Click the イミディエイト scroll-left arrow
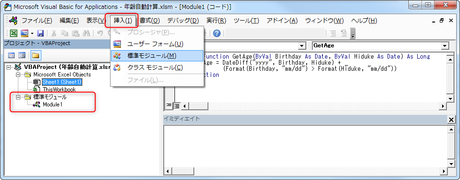 167,171
